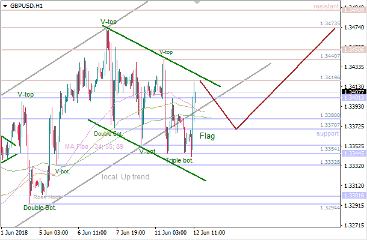
Task: Click the 5 Jun 03:00 time marker
Action: (x=53, y=231)
